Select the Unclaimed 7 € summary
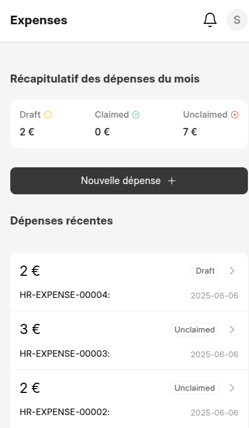The height and width of the screenshot is (428, 249). pos(211,124)
